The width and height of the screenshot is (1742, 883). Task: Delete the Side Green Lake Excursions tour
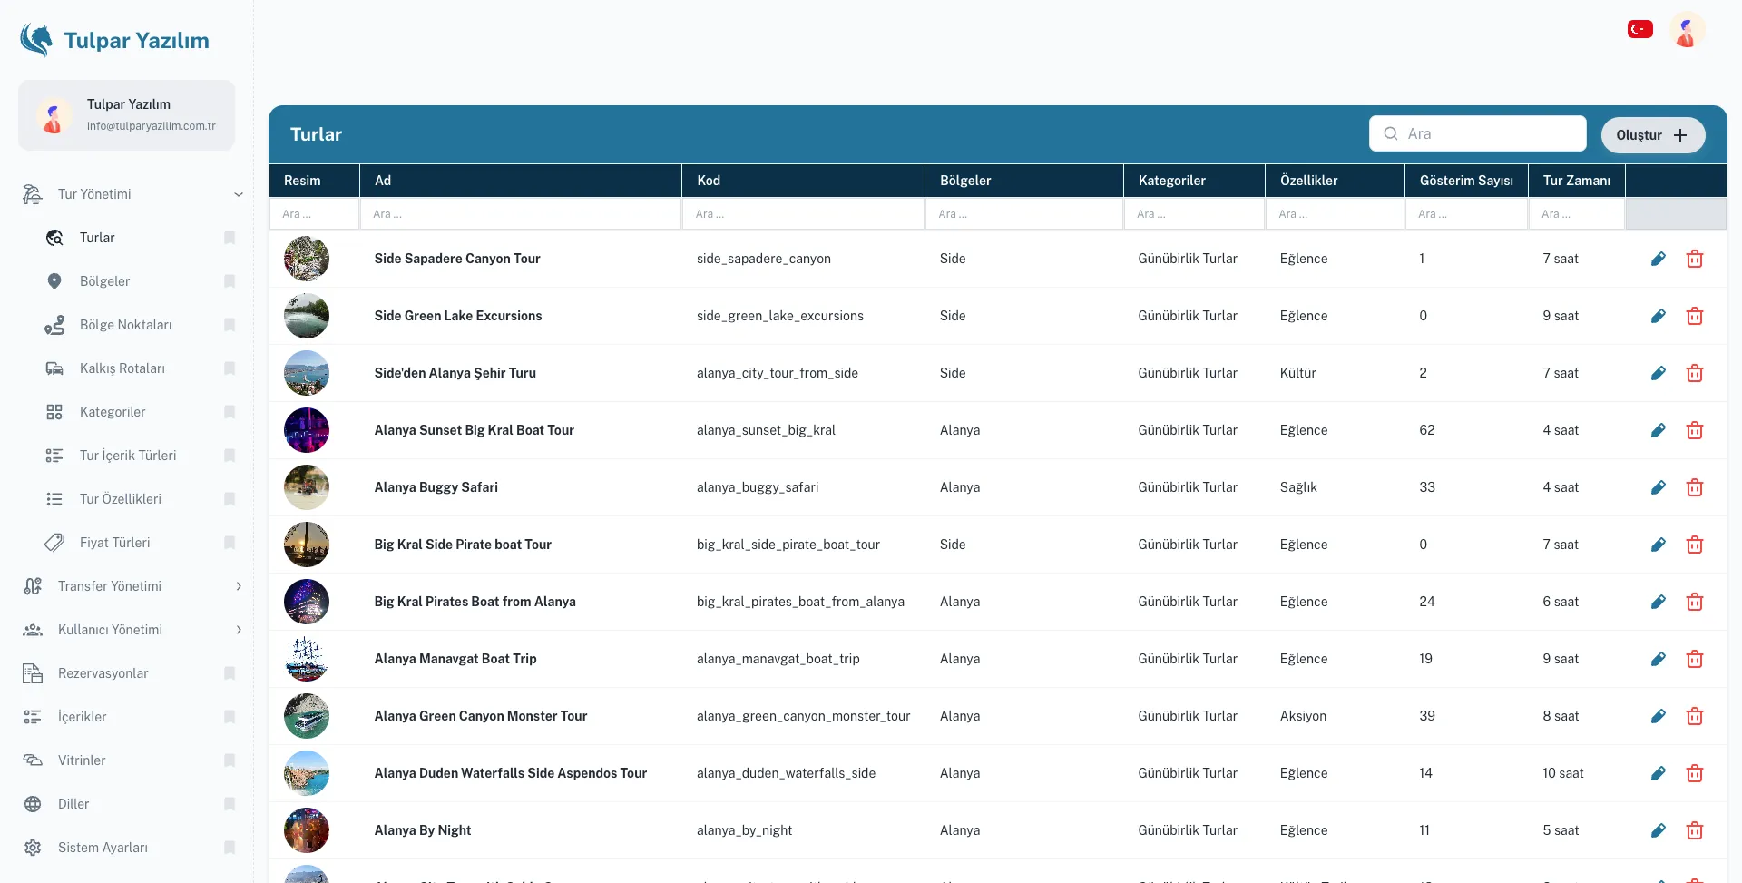[1694, 316]
